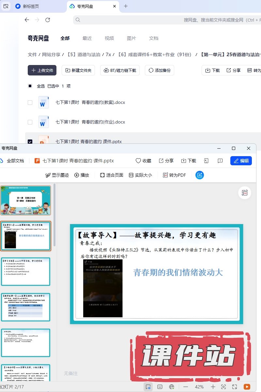Viewport: 261px width, 392px height.
Task: Click the feedback exclamation icon
Action: [x=220, y=161]
